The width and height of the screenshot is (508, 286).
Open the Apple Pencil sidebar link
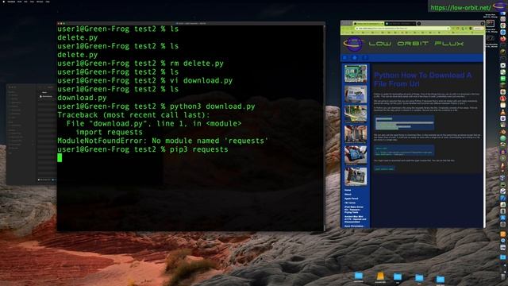click(x=351, y=199)
